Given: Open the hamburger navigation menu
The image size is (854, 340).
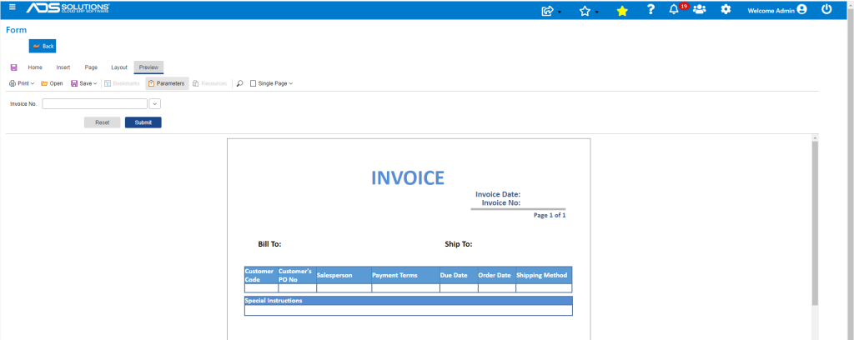Looking at the screenshot, I should click(x=13, y=7).
